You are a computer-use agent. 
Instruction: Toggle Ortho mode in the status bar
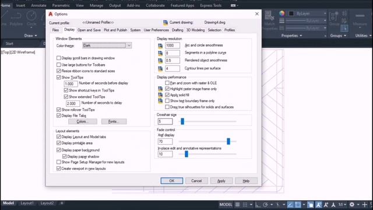pos(258,205)
